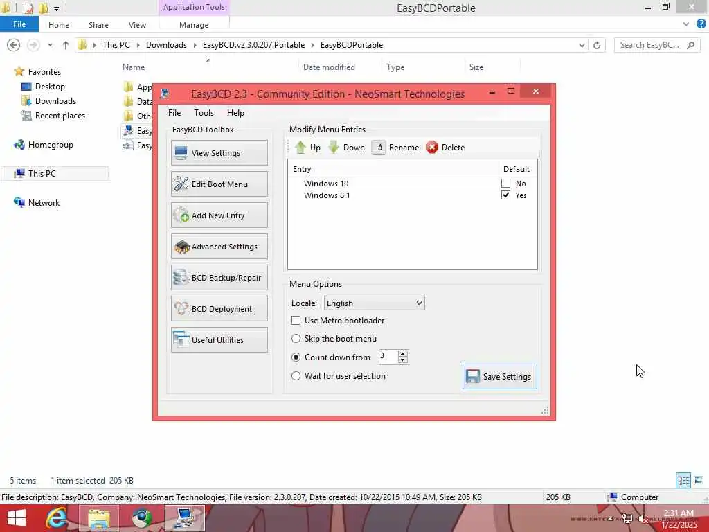Go forward in Explorer navigation
709x532 pixels.
(33, 45)
